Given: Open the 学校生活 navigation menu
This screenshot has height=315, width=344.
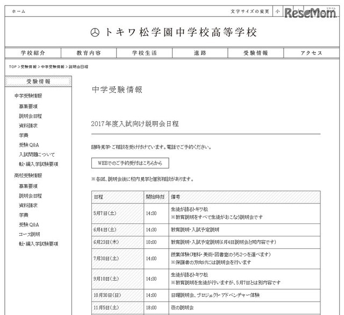Looking at the screenshot, I should 145,53.
